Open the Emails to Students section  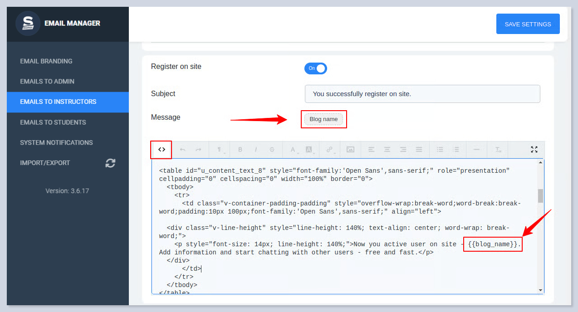point(53,122)
